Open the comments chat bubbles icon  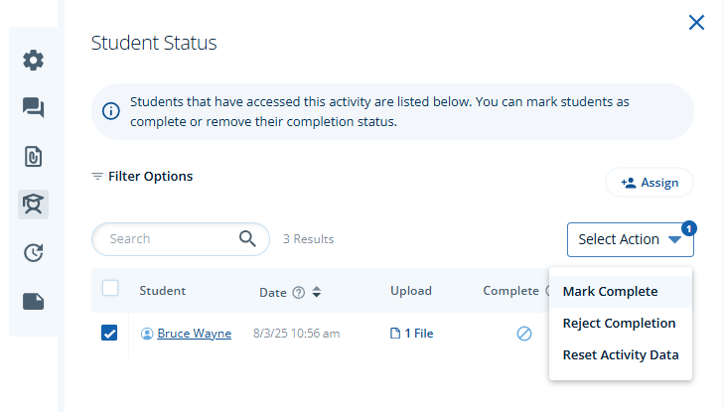[x=33, y=108]
